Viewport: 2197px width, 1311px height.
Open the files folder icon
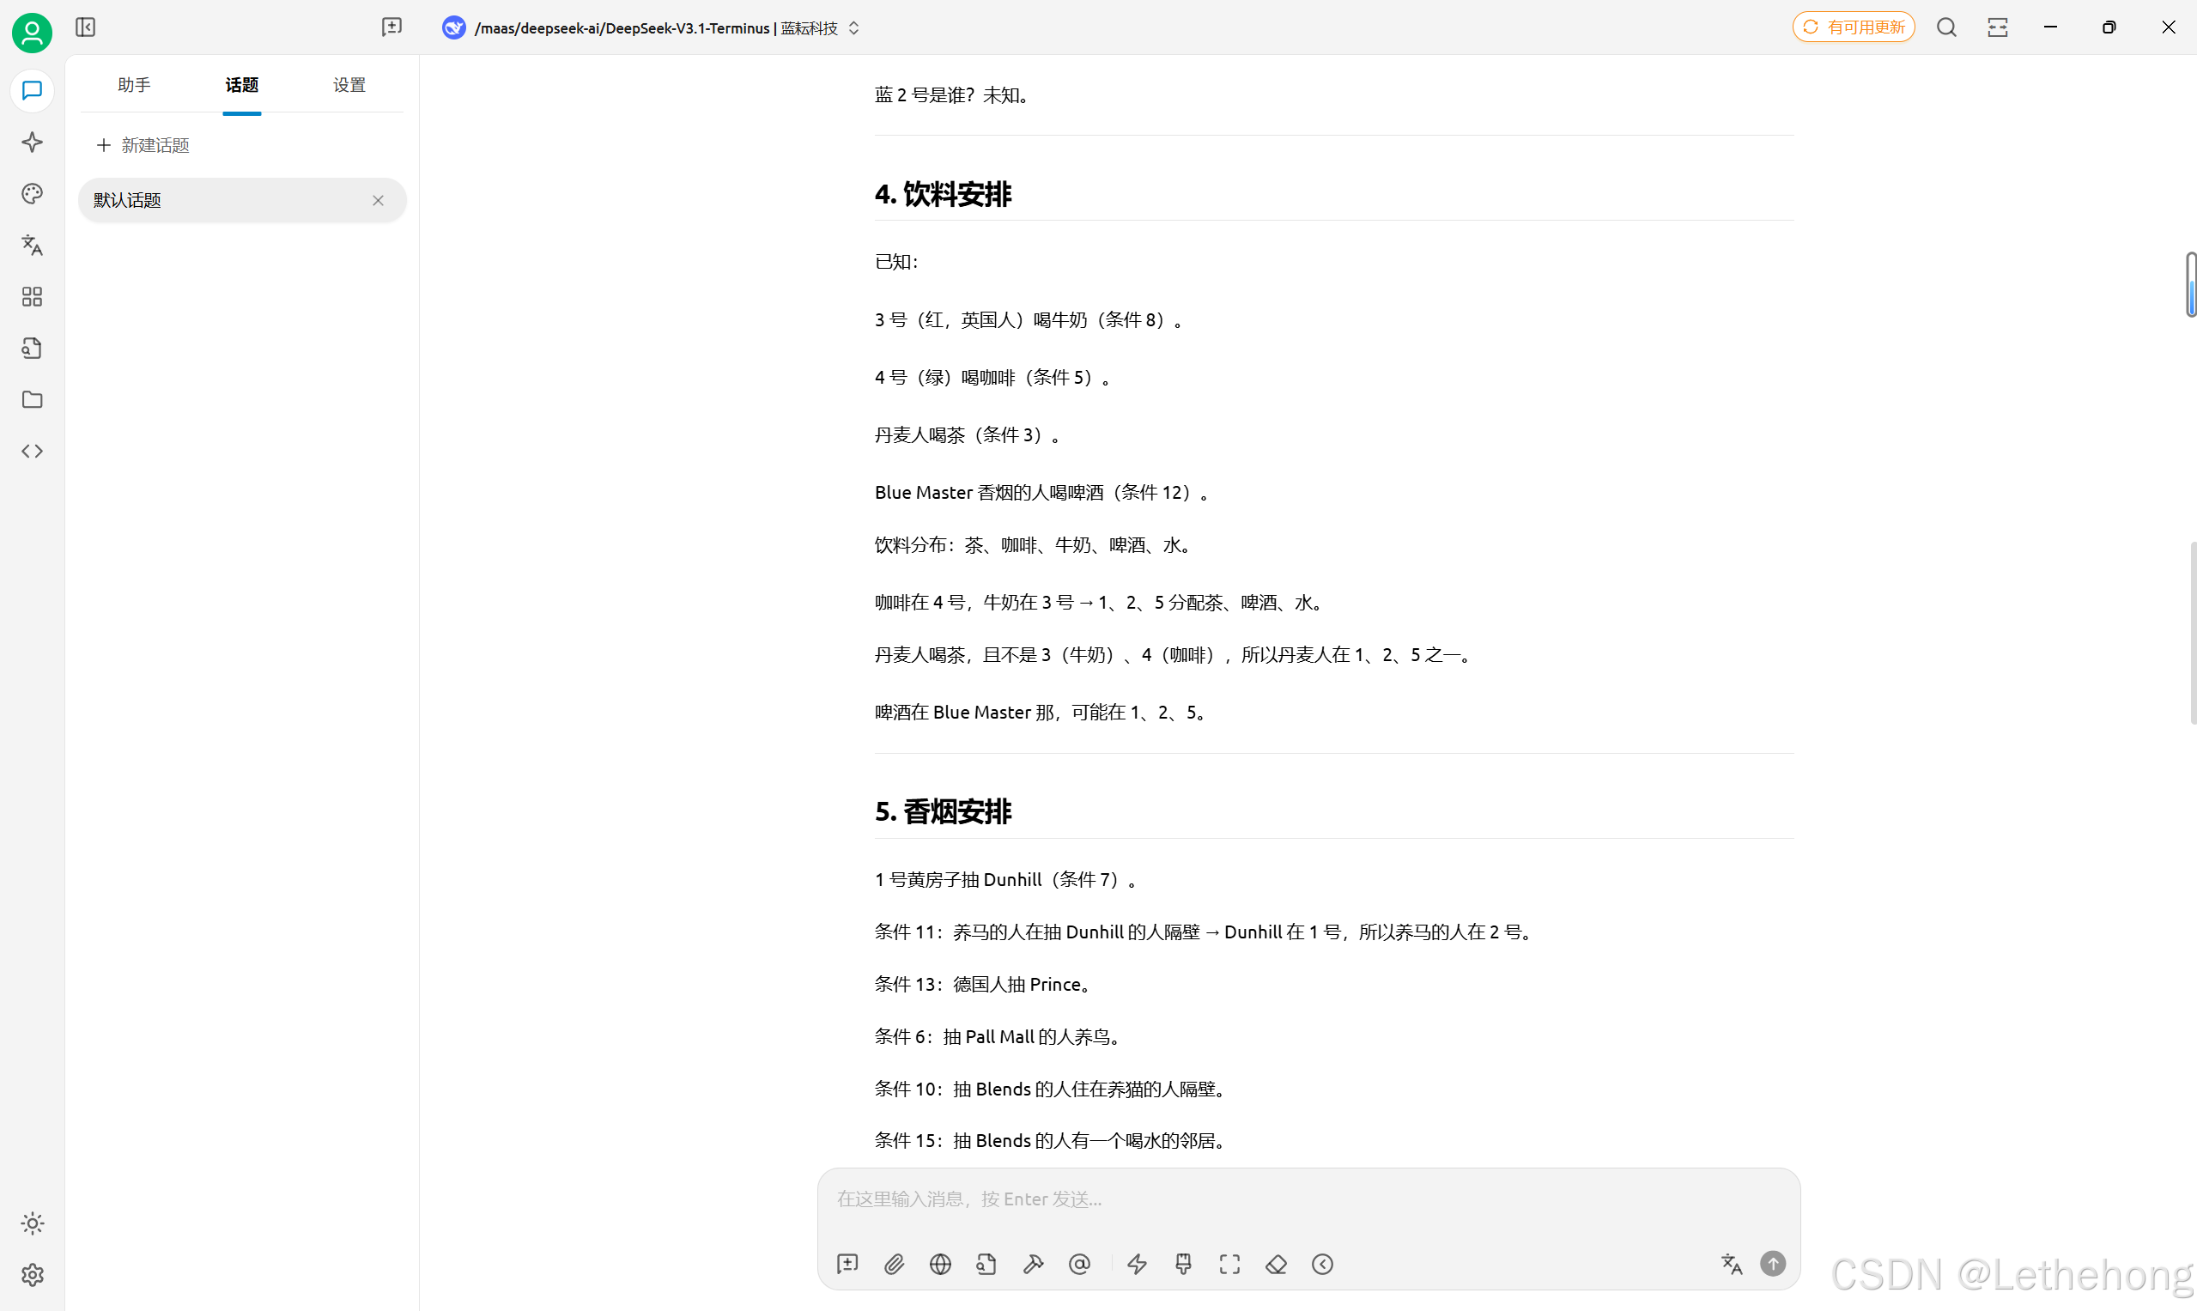pos(32,399)
